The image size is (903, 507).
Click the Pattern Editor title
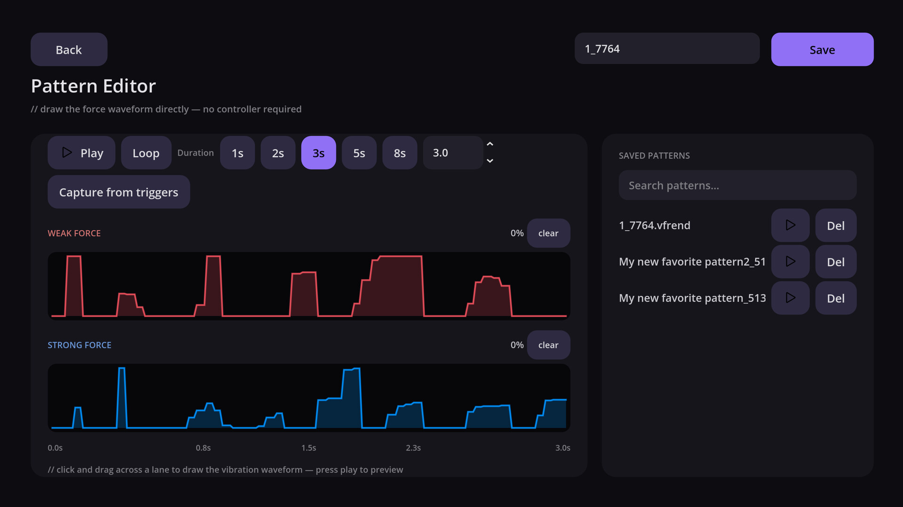click(93, 86)
